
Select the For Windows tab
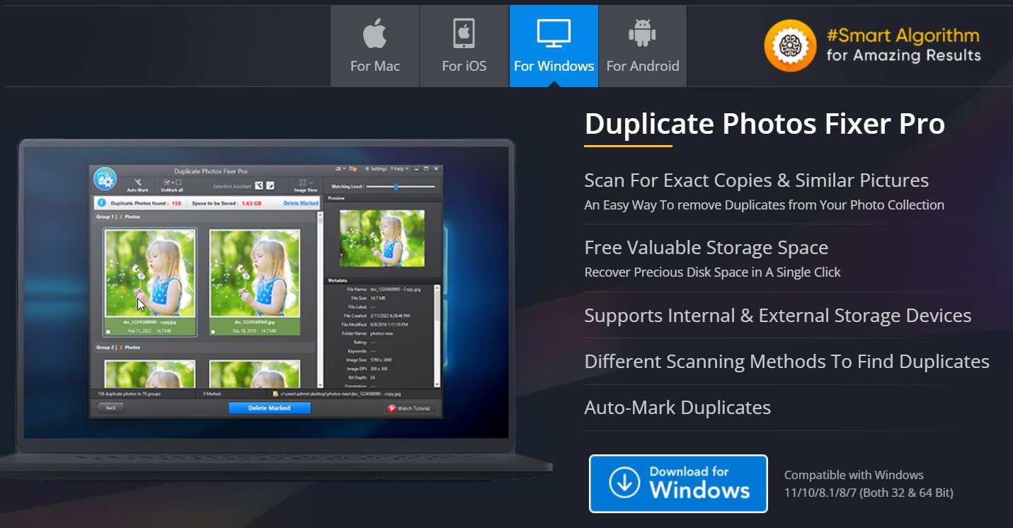point(554,46)
